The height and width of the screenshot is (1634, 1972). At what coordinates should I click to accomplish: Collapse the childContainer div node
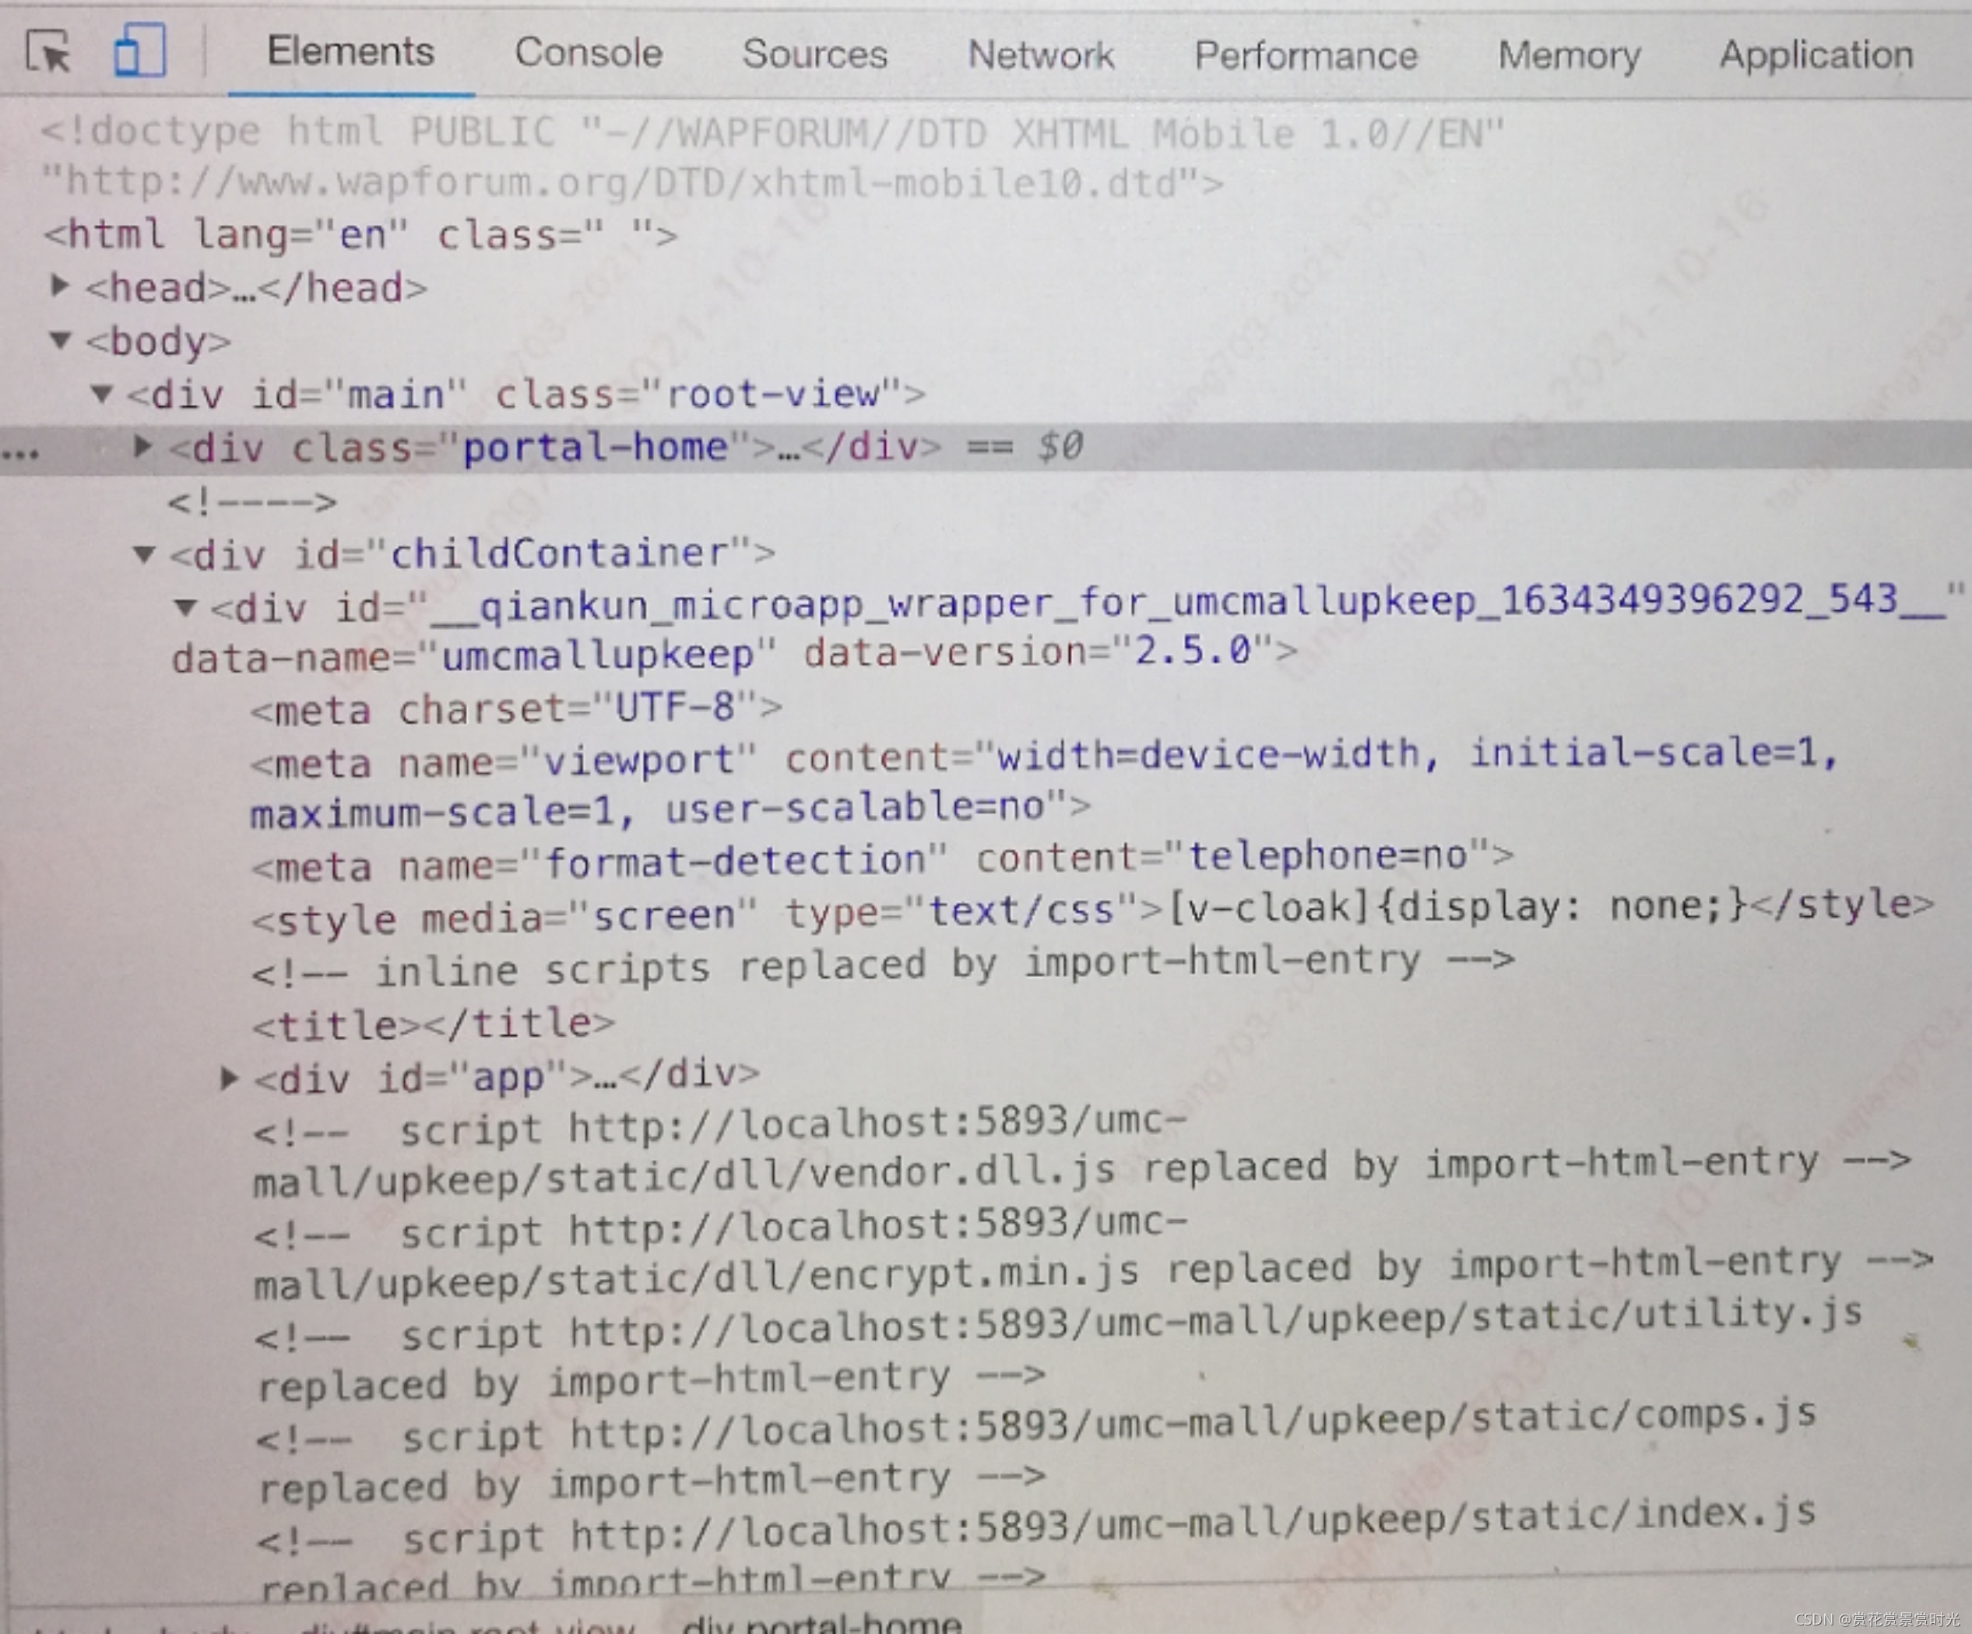click(x=144, y=554)
